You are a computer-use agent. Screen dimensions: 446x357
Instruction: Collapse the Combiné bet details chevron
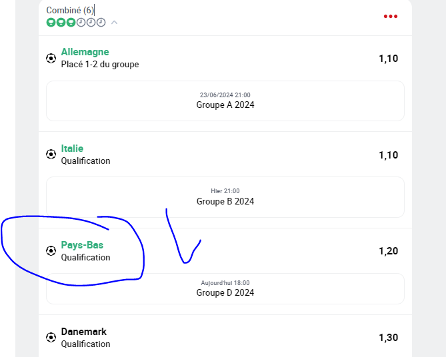pos(115,22)
